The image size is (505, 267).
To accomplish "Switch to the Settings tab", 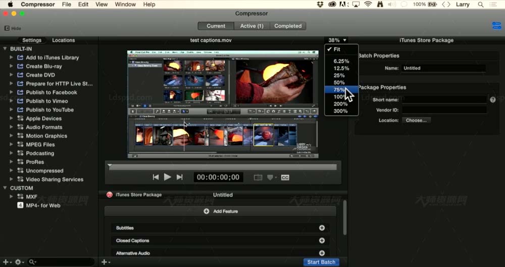I will click(31, 40).
